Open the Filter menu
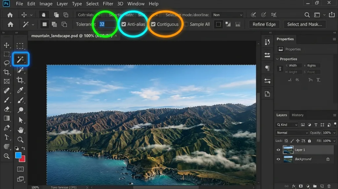The width and height of the screenshot is (338, 189). coord(108,4)
